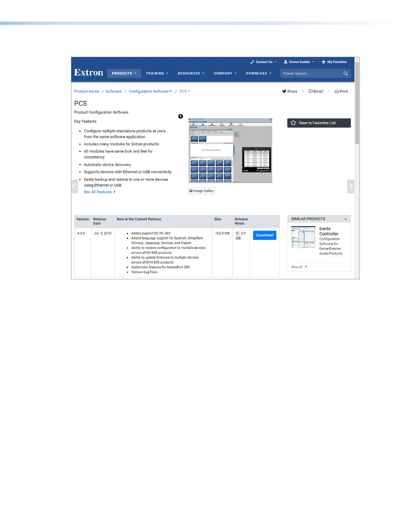Image resolution: width=395 pixels, height=511 pixels.
Task: Expand the Products menu
Action: 124,73
